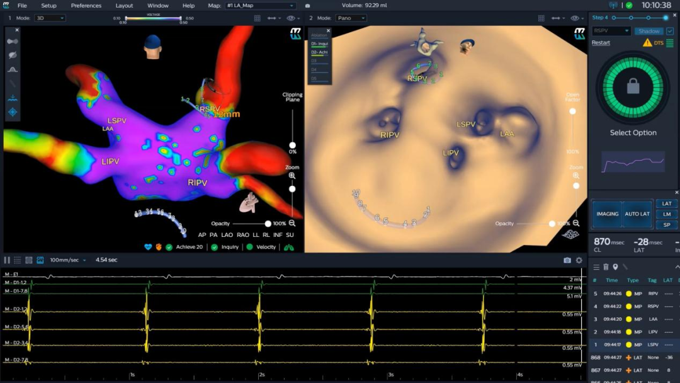Click the DTS warning triangle icon

point(647,43)
